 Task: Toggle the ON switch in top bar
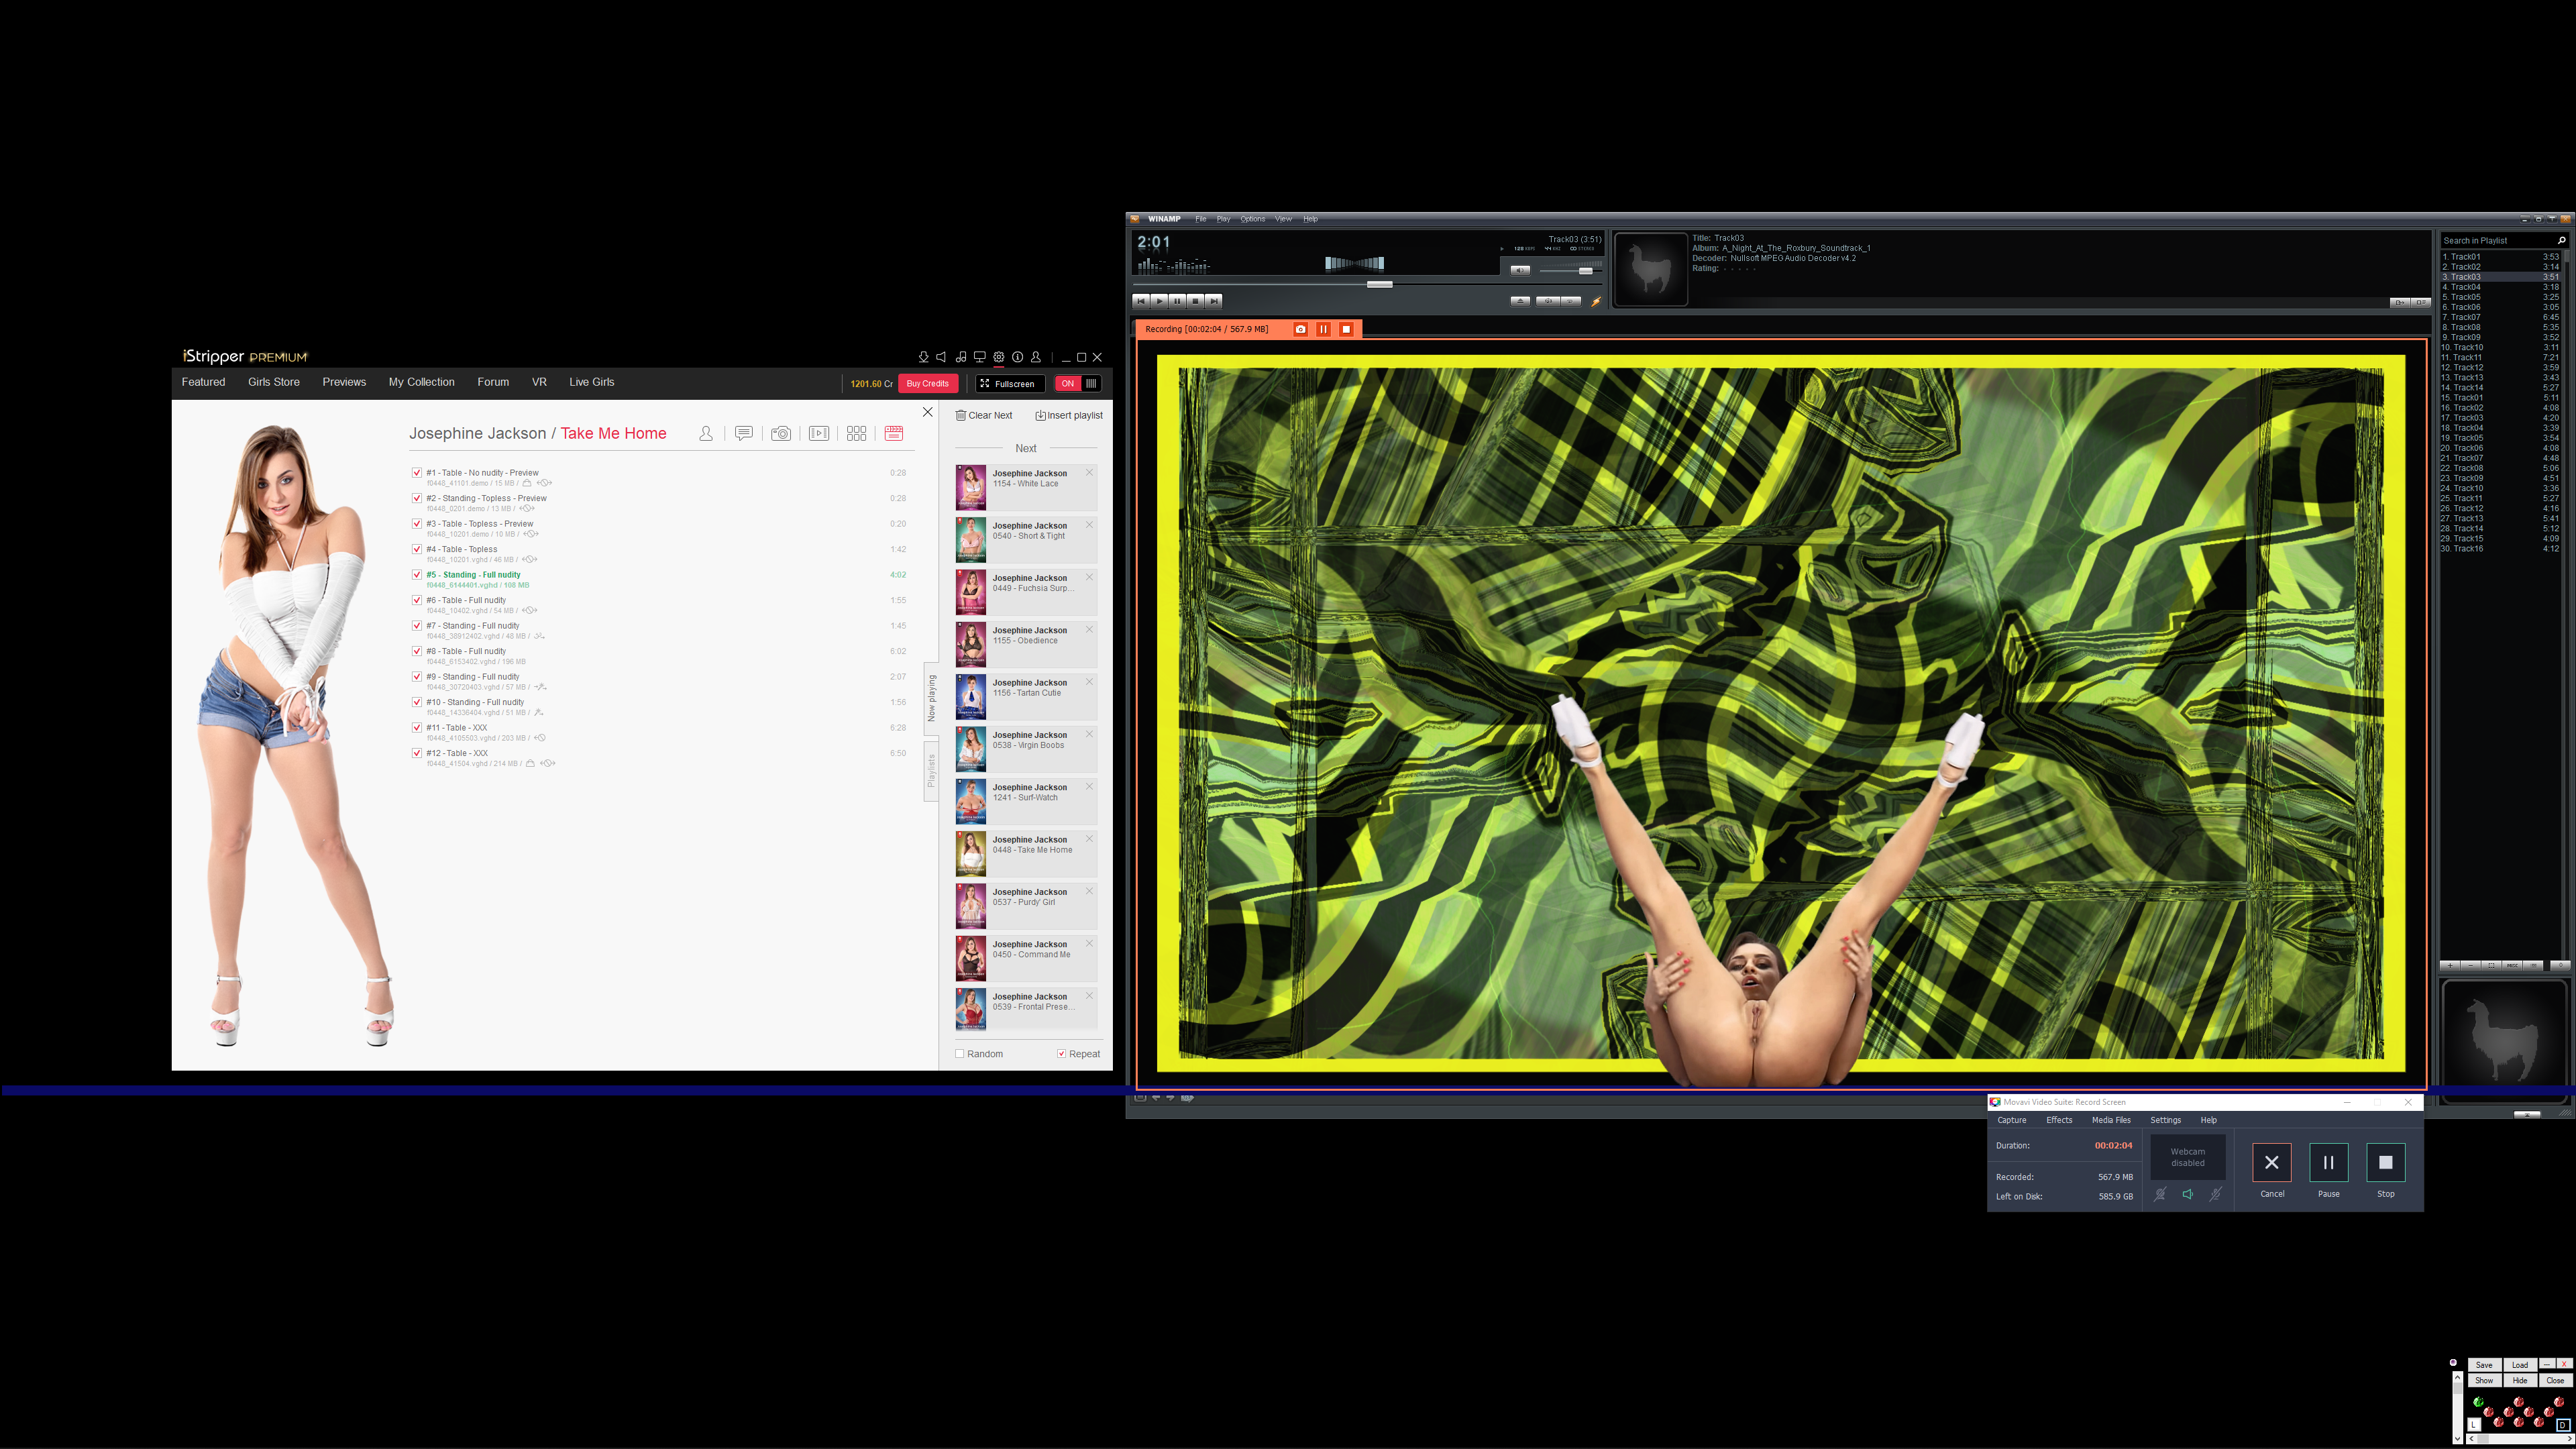(1078, 383)
